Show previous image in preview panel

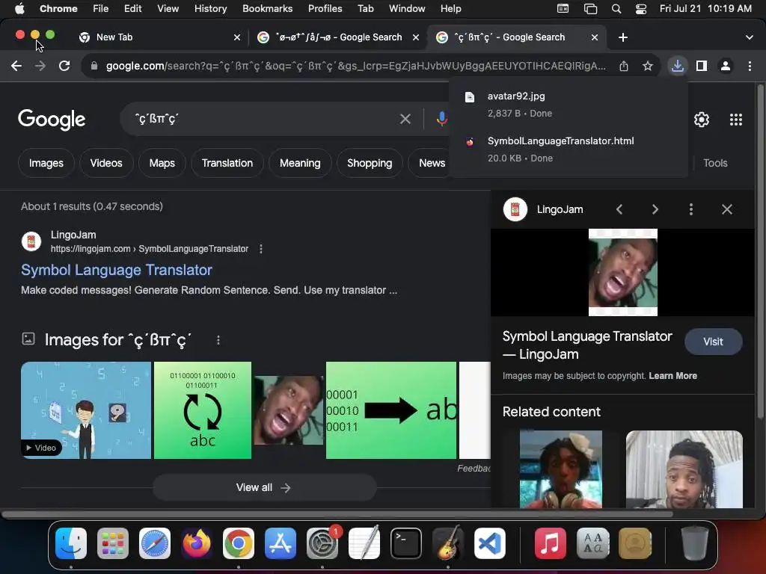[619, 209]
